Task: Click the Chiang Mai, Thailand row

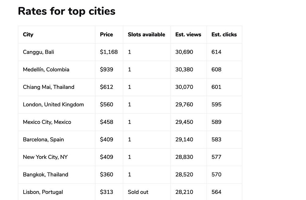Action: [x=48, y=87]
